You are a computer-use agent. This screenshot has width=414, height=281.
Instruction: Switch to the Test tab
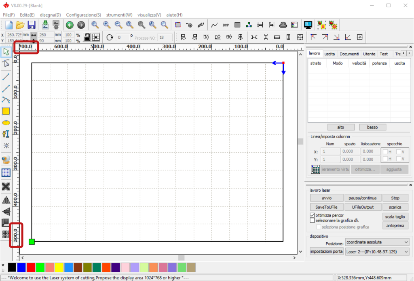tap(384, 54)
